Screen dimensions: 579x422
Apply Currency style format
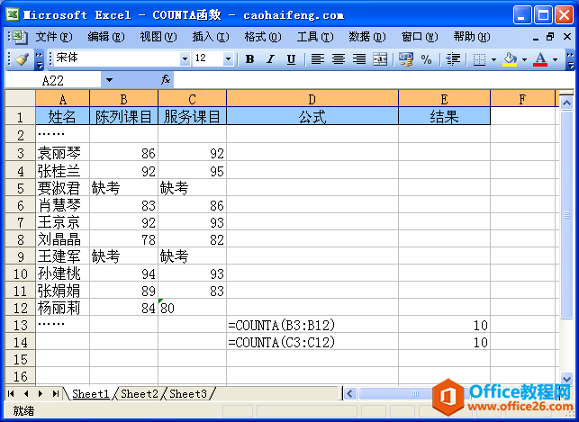point(405,59)
